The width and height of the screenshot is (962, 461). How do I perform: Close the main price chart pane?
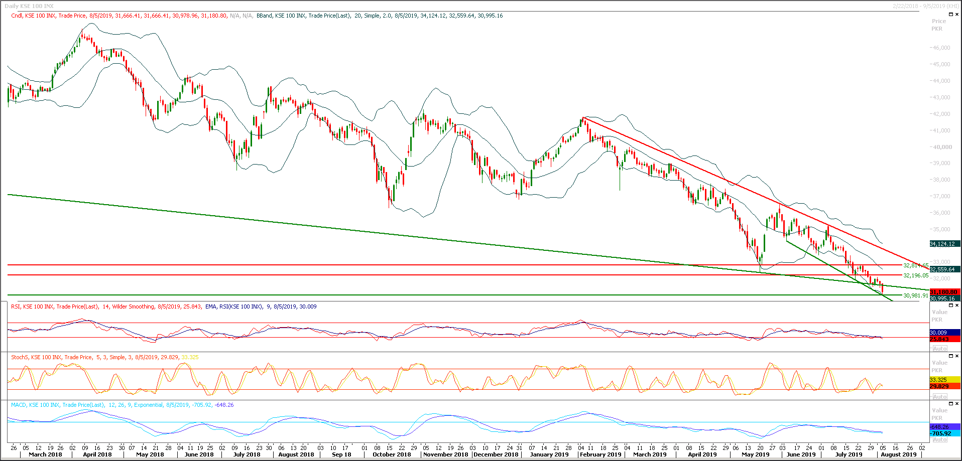[957, 14]
